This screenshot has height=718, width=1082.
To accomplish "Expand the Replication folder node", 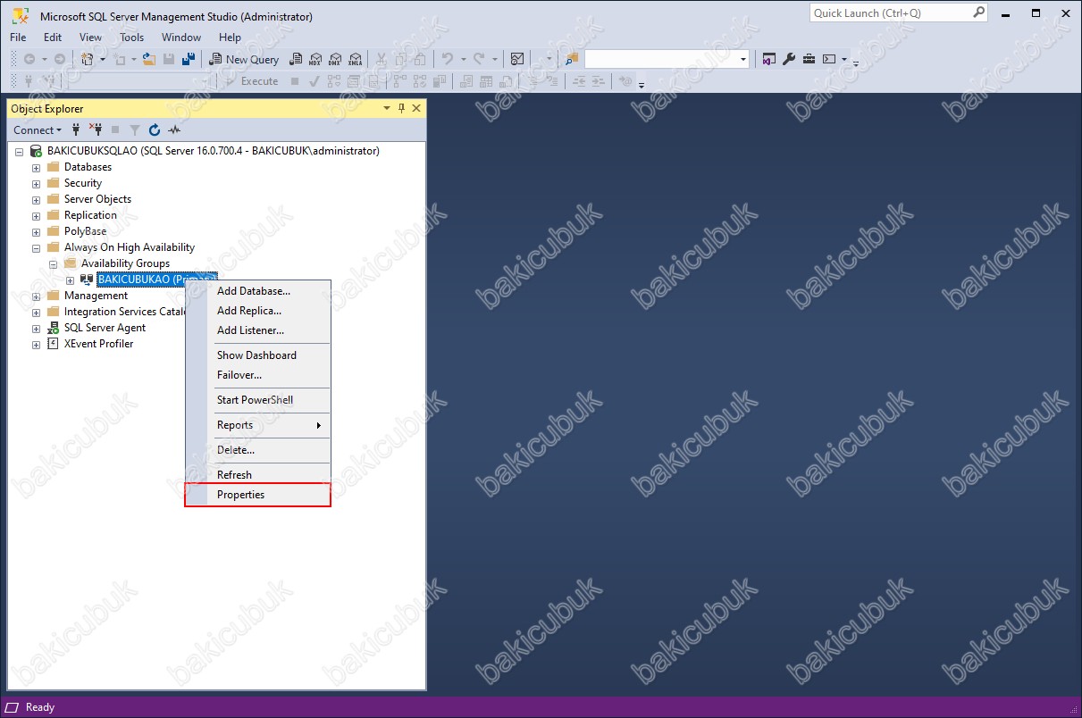I will click(x=36, y=215).
